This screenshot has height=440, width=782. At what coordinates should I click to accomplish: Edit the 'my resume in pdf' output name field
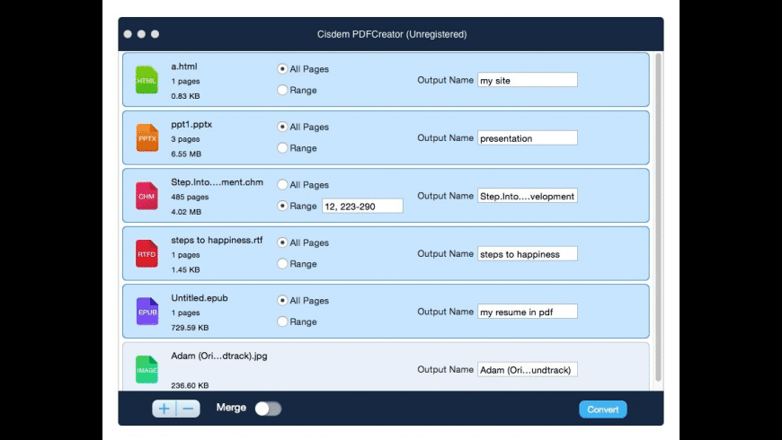(527, 312)
